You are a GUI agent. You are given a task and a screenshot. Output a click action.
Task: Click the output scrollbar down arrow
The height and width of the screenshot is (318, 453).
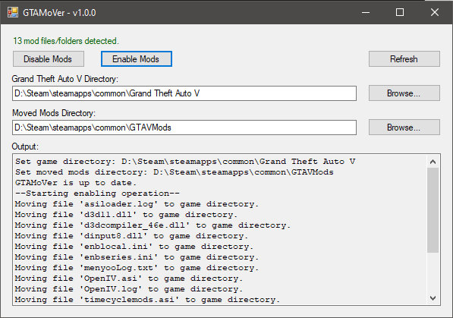(x=433, y=298)
